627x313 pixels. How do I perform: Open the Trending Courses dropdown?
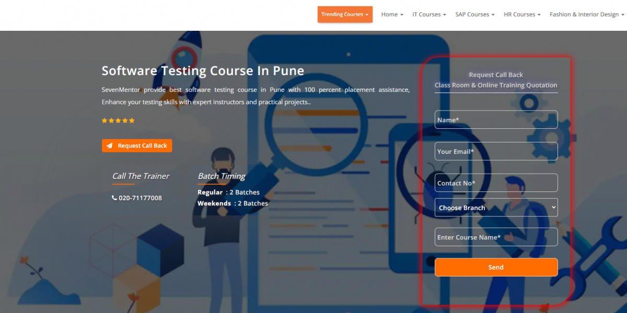[x=345, y=15]
